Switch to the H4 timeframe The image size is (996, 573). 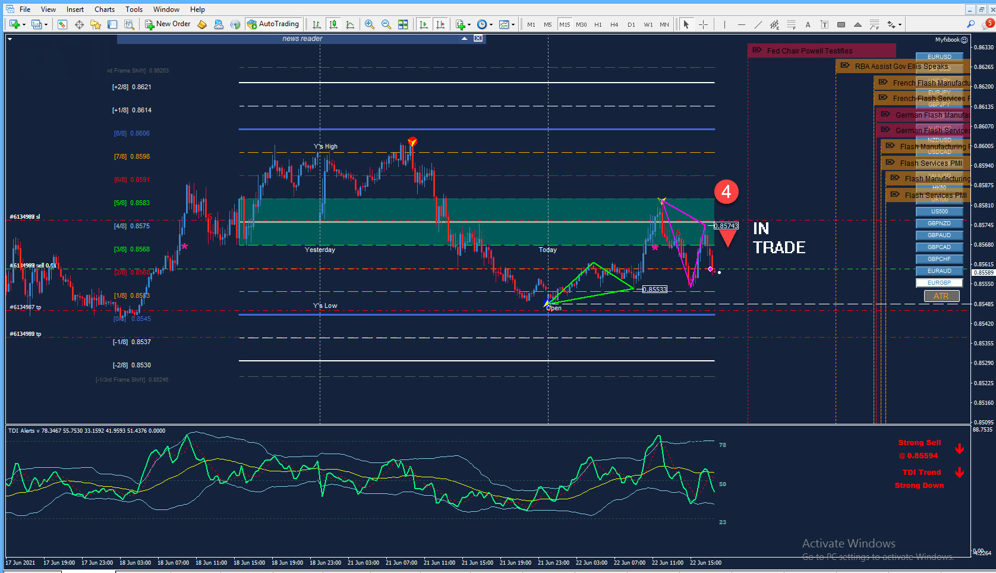pyautogui.click(x=614, y=24)
